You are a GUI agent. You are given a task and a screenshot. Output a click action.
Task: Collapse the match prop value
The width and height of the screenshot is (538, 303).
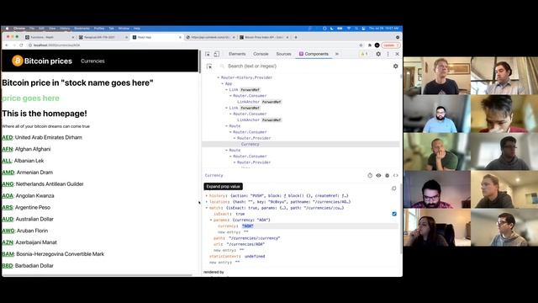tap(207, 208)
